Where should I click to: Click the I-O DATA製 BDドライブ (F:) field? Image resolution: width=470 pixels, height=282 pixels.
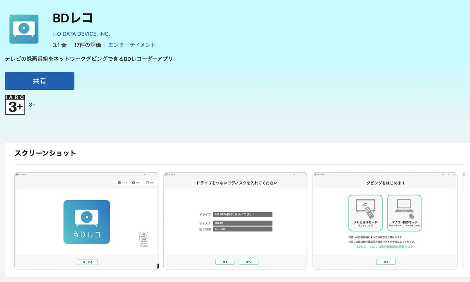coord(243,214)
